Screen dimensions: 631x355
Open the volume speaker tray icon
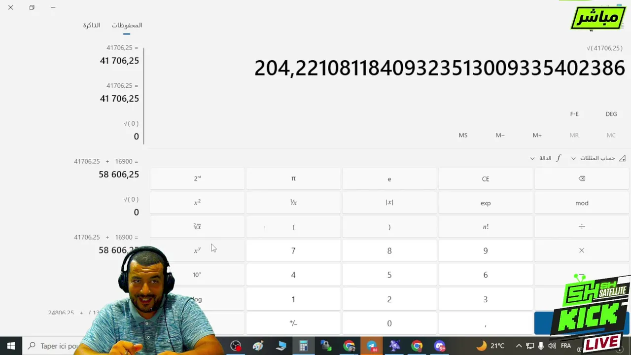coord(552,346)
